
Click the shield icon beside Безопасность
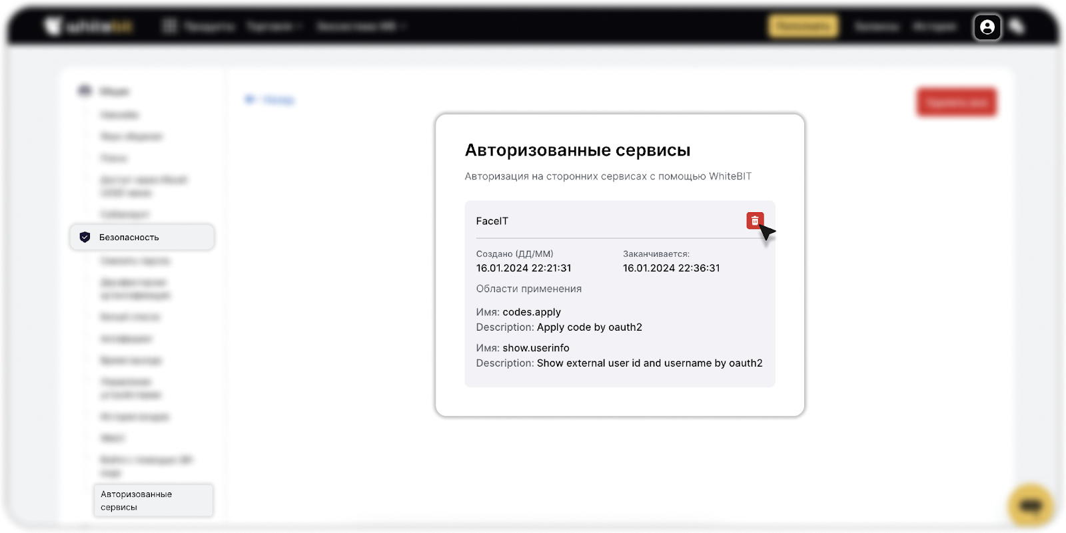(x=85, y=238)
